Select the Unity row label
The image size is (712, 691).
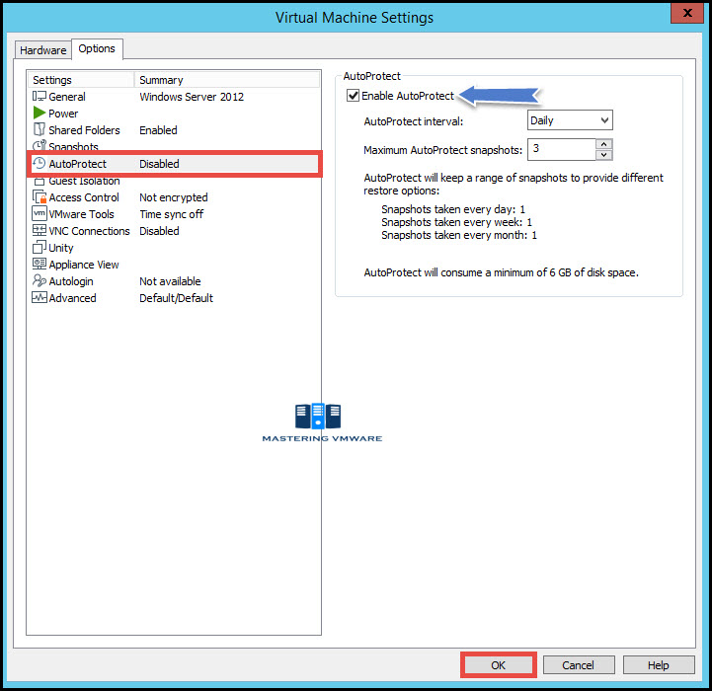61,248
